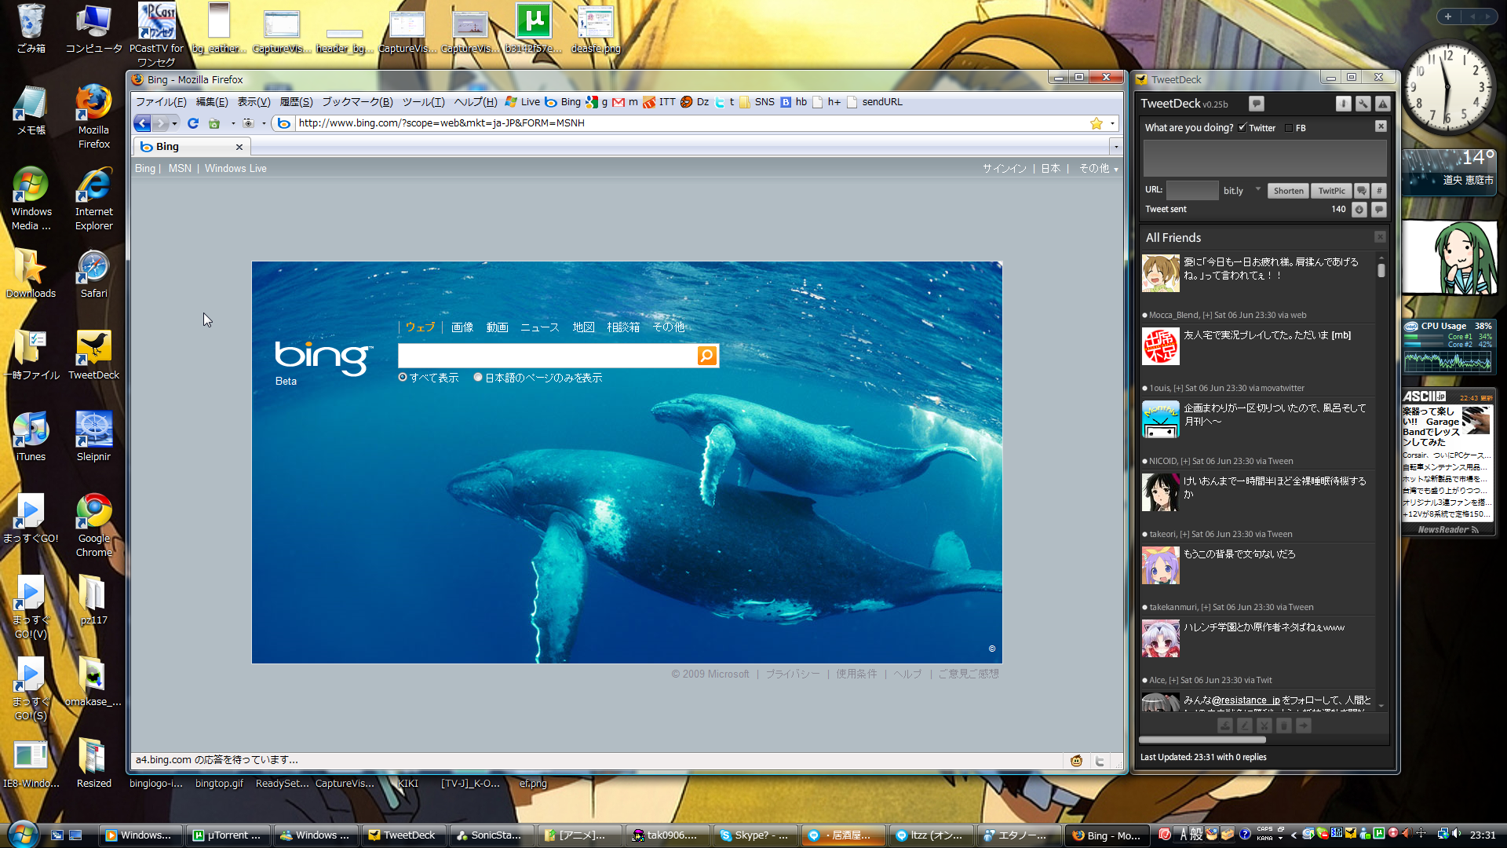Select Bing tab in Firefox
This screenshot has height=848, width=1507.
[x=192, y=147]
